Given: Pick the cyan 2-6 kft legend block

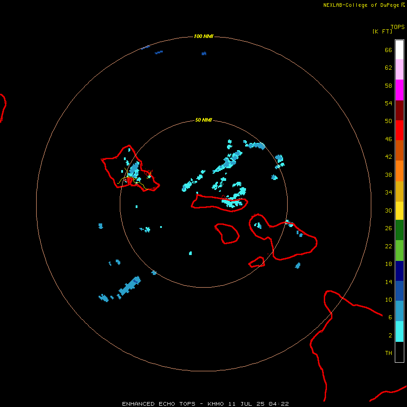Looking at the screenshot, I should coord(399,331).
